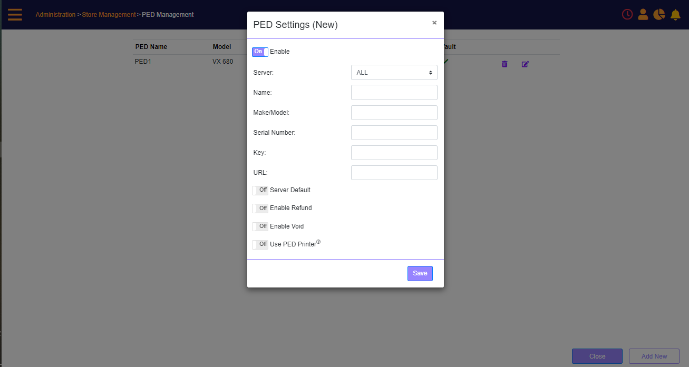The height and width of the screenshot is (367, 689).
Task: Turn on Enable Void toggle
Action: point(260,226)
